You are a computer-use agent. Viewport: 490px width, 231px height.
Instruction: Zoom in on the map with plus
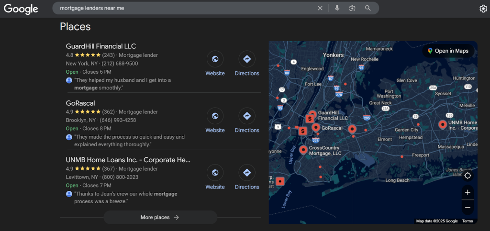pyautogui.click(x=468, y=192)
